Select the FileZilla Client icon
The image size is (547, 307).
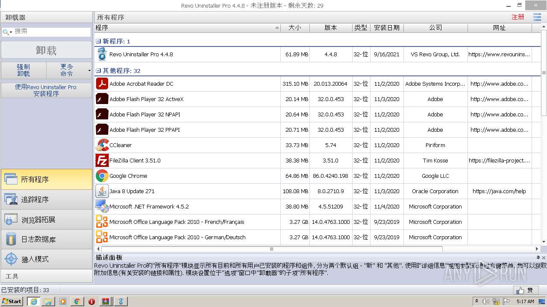102,160
